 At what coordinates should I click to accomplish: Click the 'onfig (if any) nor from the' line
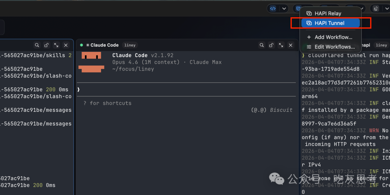click(345, 137)
